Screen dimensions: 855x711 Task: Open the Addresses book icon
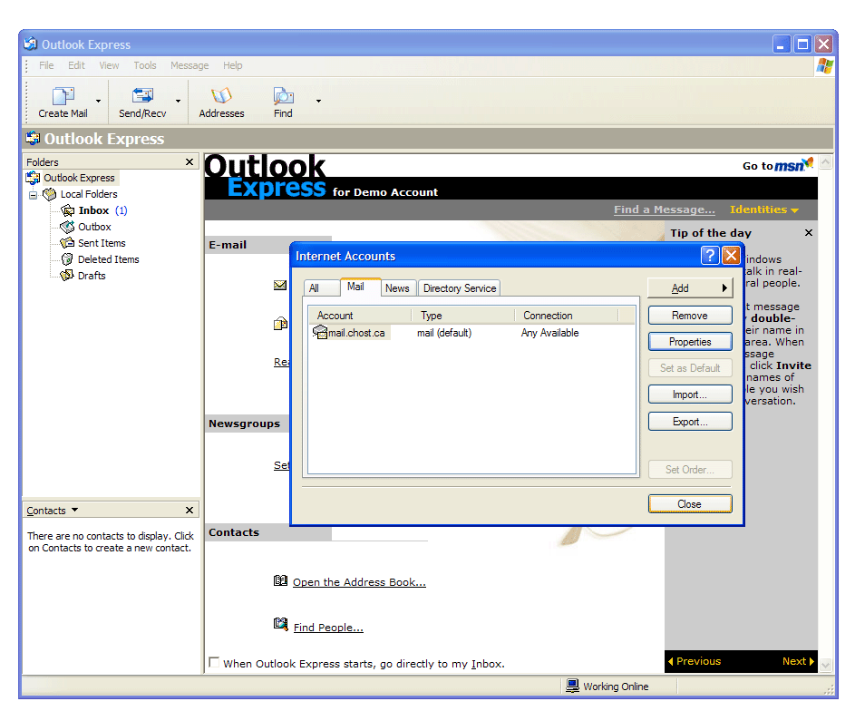tap(221, 96)
